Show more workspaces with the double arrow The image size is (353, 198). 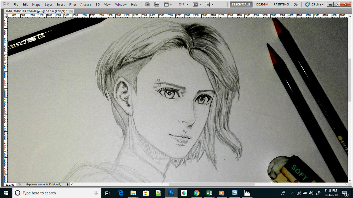click(296, 4)
